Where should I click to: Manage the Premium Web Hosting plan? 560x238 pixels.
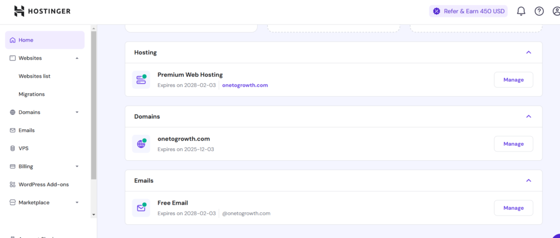pos(513,80)
